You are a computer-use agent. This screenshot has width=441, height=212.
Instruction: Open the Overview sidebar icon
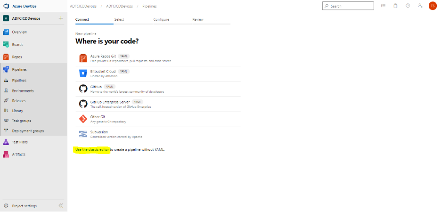click(x=6, y=32)
